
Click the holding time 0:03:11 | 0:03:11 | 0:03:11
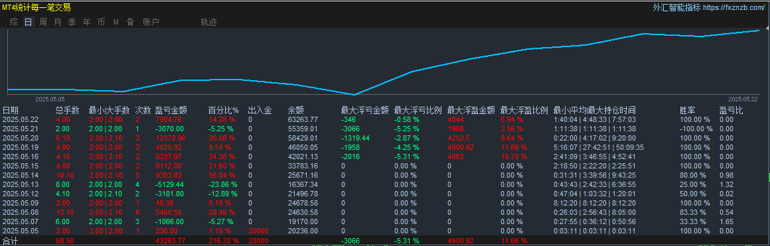tap(594, 231)
